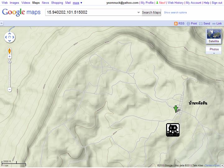224x168 pixels.
Task: Click the zoom in plus button
Action: tap(10, 57)
